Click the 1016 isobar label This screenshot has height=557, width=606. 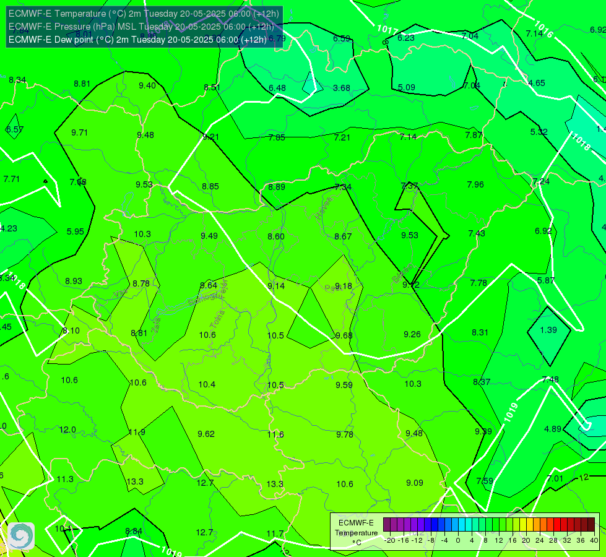click(543, 28)
